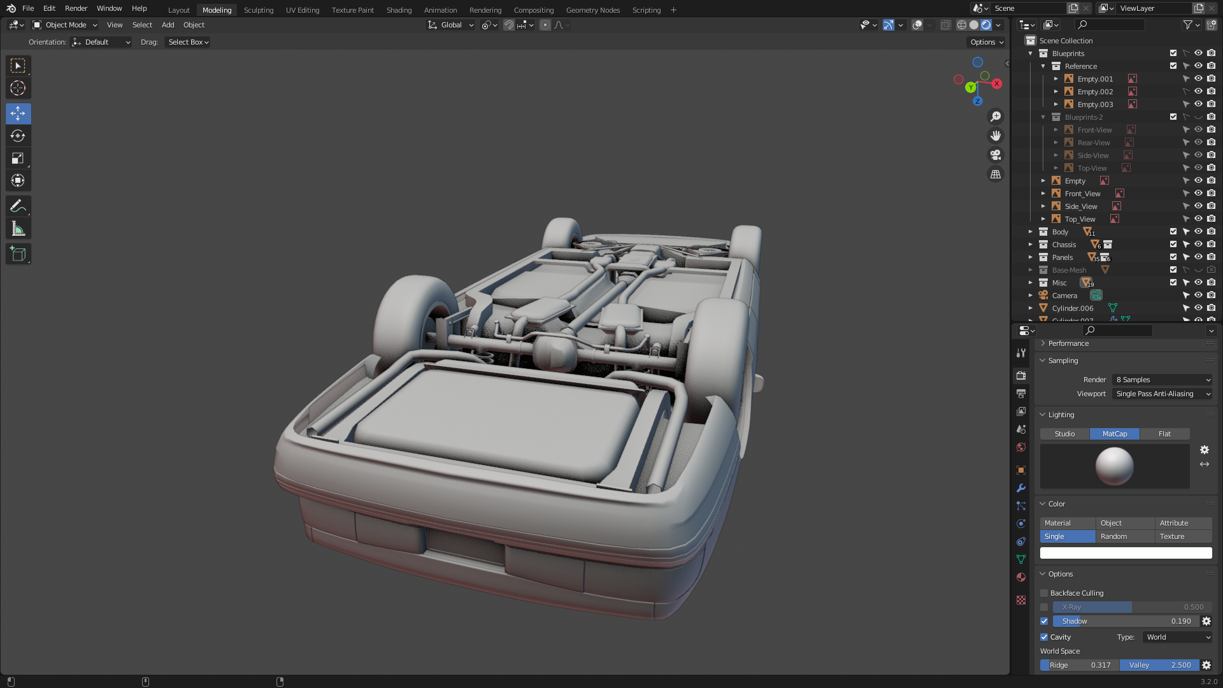Open the Select Box drag dropdown
This screenshot has height=688, width=1223.
point(188,42)
